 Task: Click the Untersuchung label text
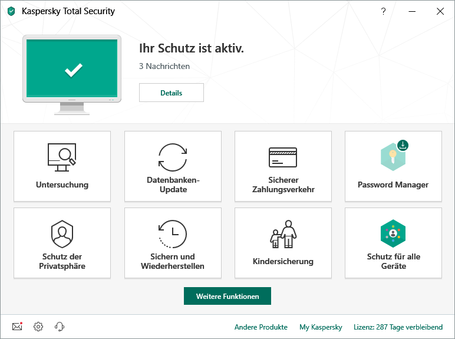click(62, 185)
